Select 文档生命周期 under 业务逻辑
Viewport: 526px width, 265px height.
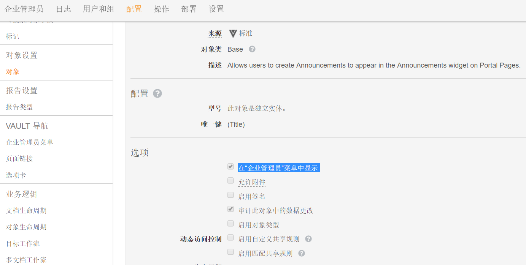tap(26, 211)
